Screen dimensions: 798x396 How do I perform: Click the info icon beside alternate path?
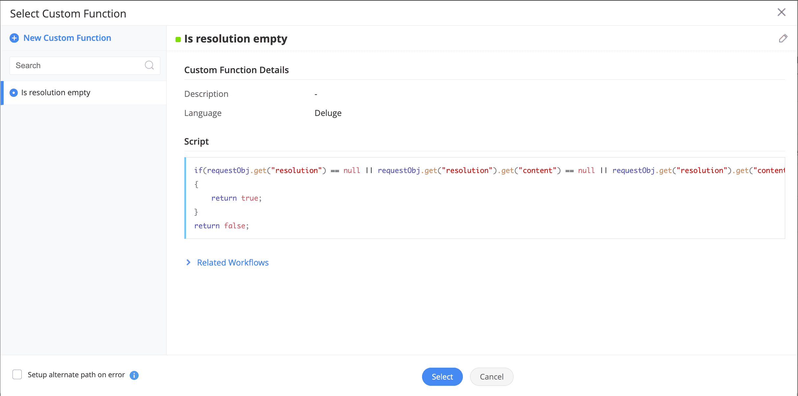[134, 375]
